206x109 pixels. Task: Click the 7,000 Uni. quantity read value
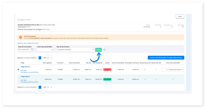coord(88,79)
